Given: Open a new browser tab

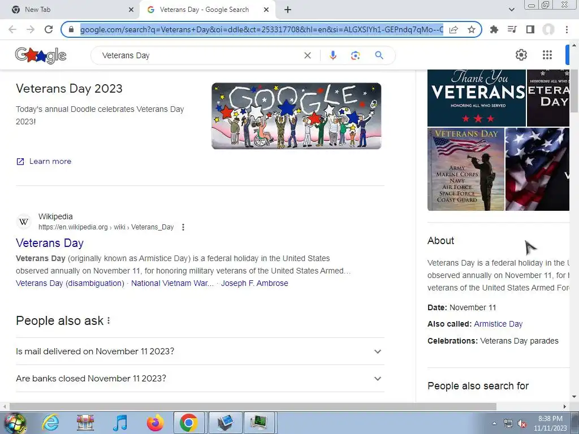Looking at the screenshot, I should pyautogui.click(x=288, y=10).
